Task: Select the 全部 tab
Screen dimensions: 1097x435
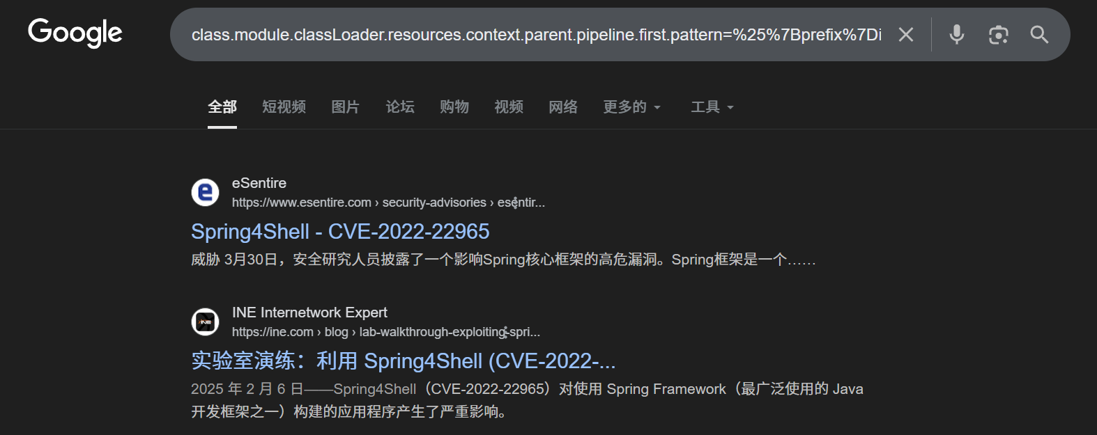Action: click(x=222, y=106)
